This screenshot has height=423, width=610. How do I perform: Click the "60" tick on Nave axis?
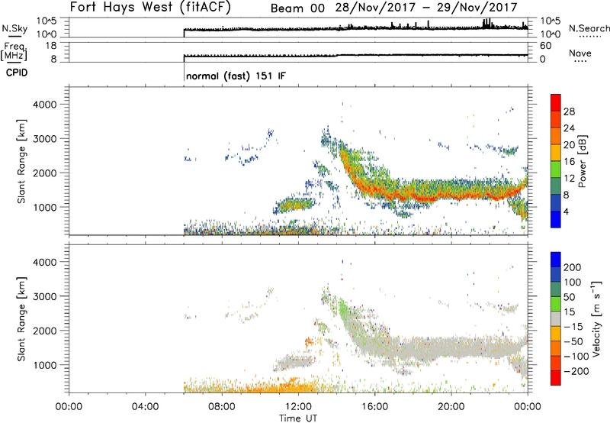coord(545,46)
